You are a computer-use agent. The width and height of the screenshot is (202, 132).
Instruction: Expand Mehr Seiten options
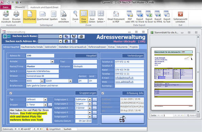101,17
